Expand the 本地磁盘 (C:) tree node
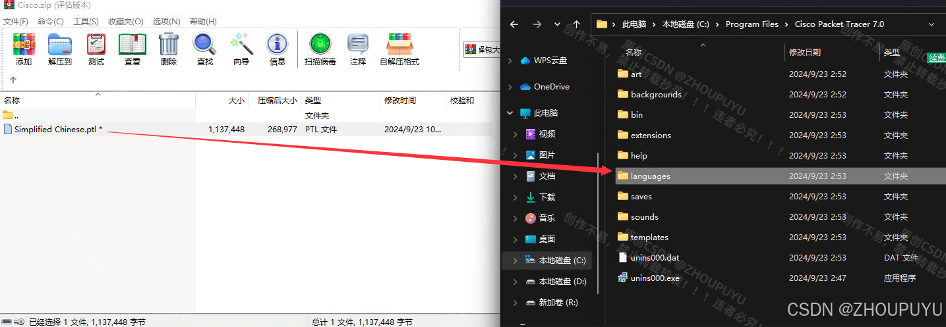Viewport: 946px width, 327px height. click(516, 261)
